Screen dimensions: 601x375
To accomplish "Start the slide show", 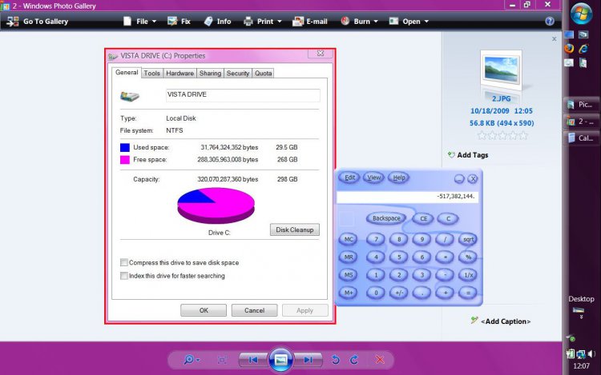I will (x=280, y=360).
